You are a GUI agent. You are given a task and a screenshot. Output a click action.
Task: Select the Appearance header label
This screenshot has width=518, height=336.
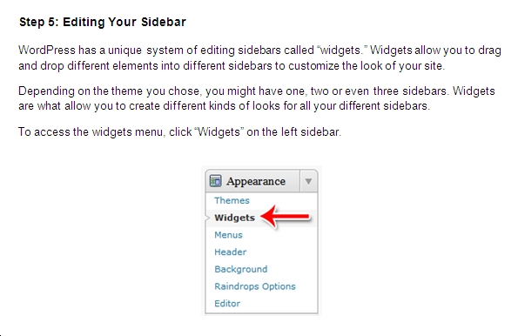[256, 181]
